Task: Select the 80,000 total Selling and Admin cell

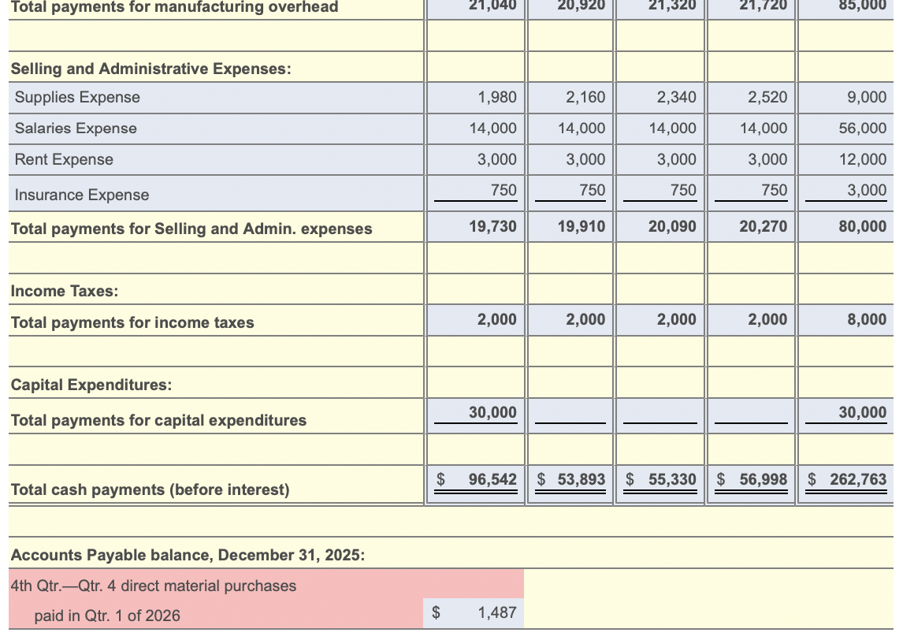Action: tap(863, 227)
